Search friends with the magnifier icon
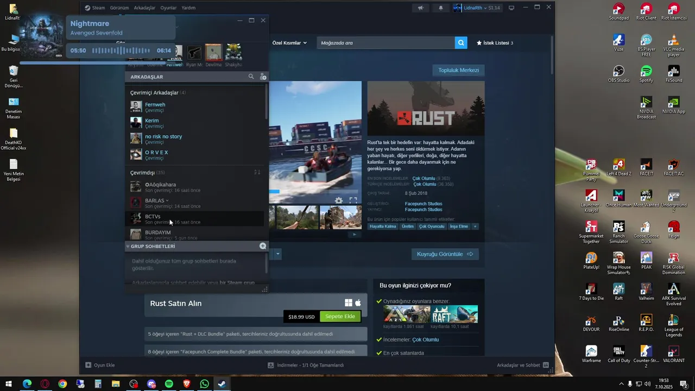695x391 pixels. (251, 77)
